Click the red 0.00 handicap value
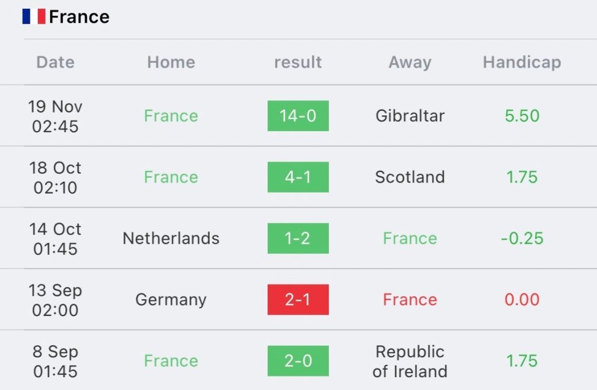 pos(522,300)
